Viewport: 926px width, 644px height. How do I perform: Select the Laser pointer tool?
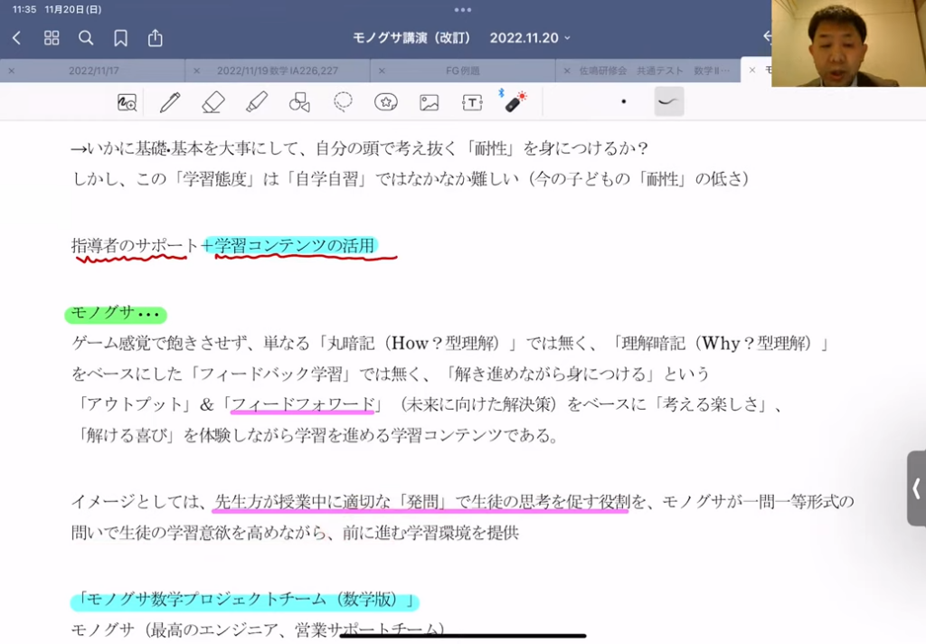tap(515, 101)
